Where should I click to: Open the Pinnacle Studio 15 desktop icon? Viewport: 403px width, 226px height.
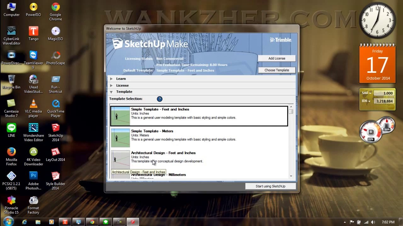pyautogui.click(x=11, y=205)
